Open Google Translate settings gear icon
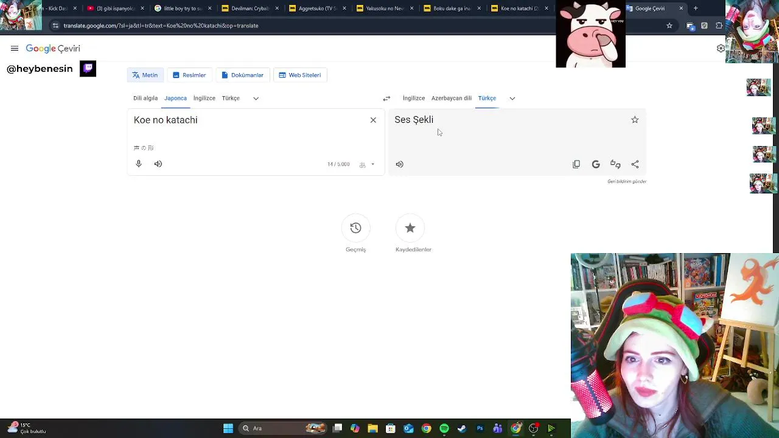Viewport: 779px width, 438px height. [721, 49]
